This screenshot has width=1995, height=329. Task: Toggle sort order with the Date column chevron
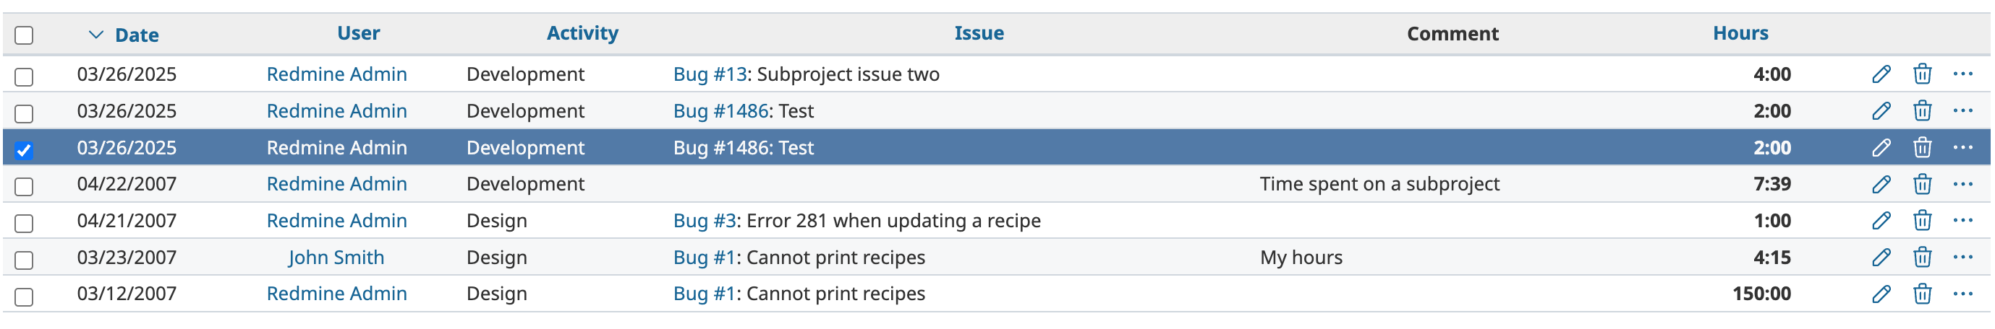coord(96,35)
